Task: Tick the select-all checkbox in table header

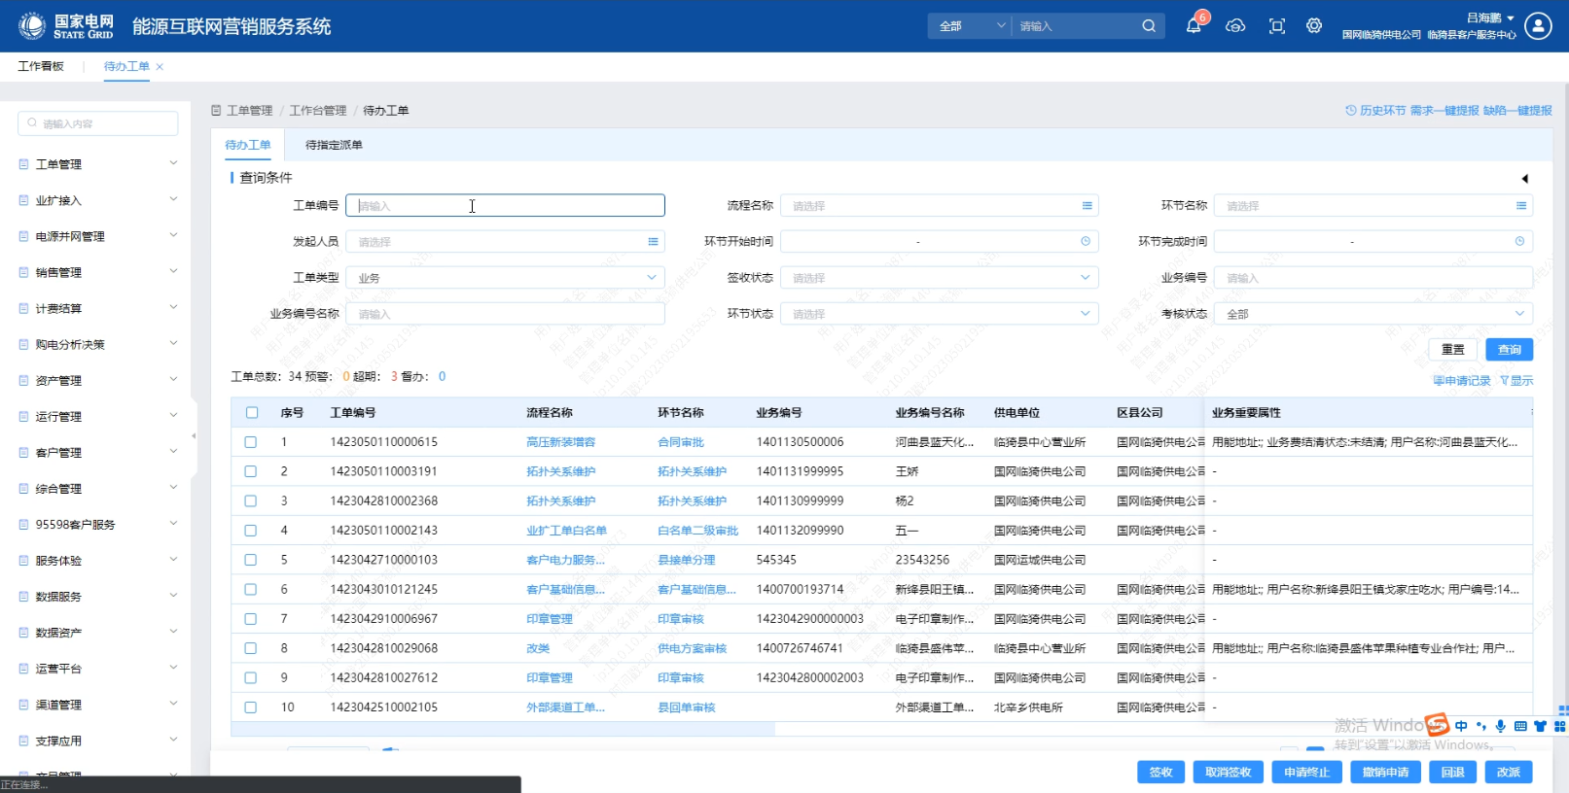Action: [252, 413]
